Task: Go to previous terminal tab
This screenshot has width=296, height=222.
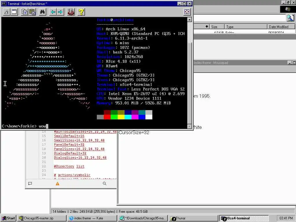Action: click(53, 12)
